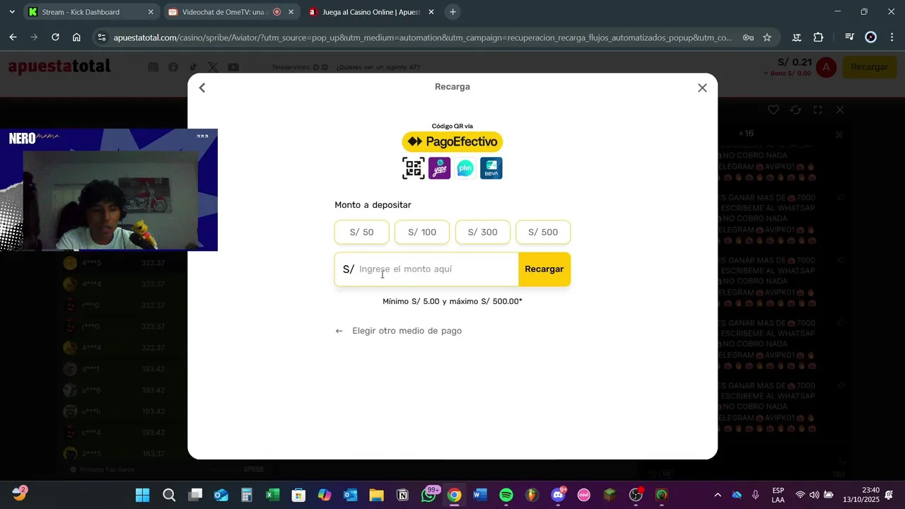Open a new browser tab
The height and width of the screenshot is (509, 905).
(x=453, y=12)
